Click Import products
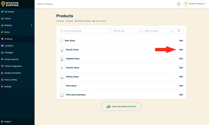Image resolution: width=209 pixels, height=125 pixels. tap(70, 21)
